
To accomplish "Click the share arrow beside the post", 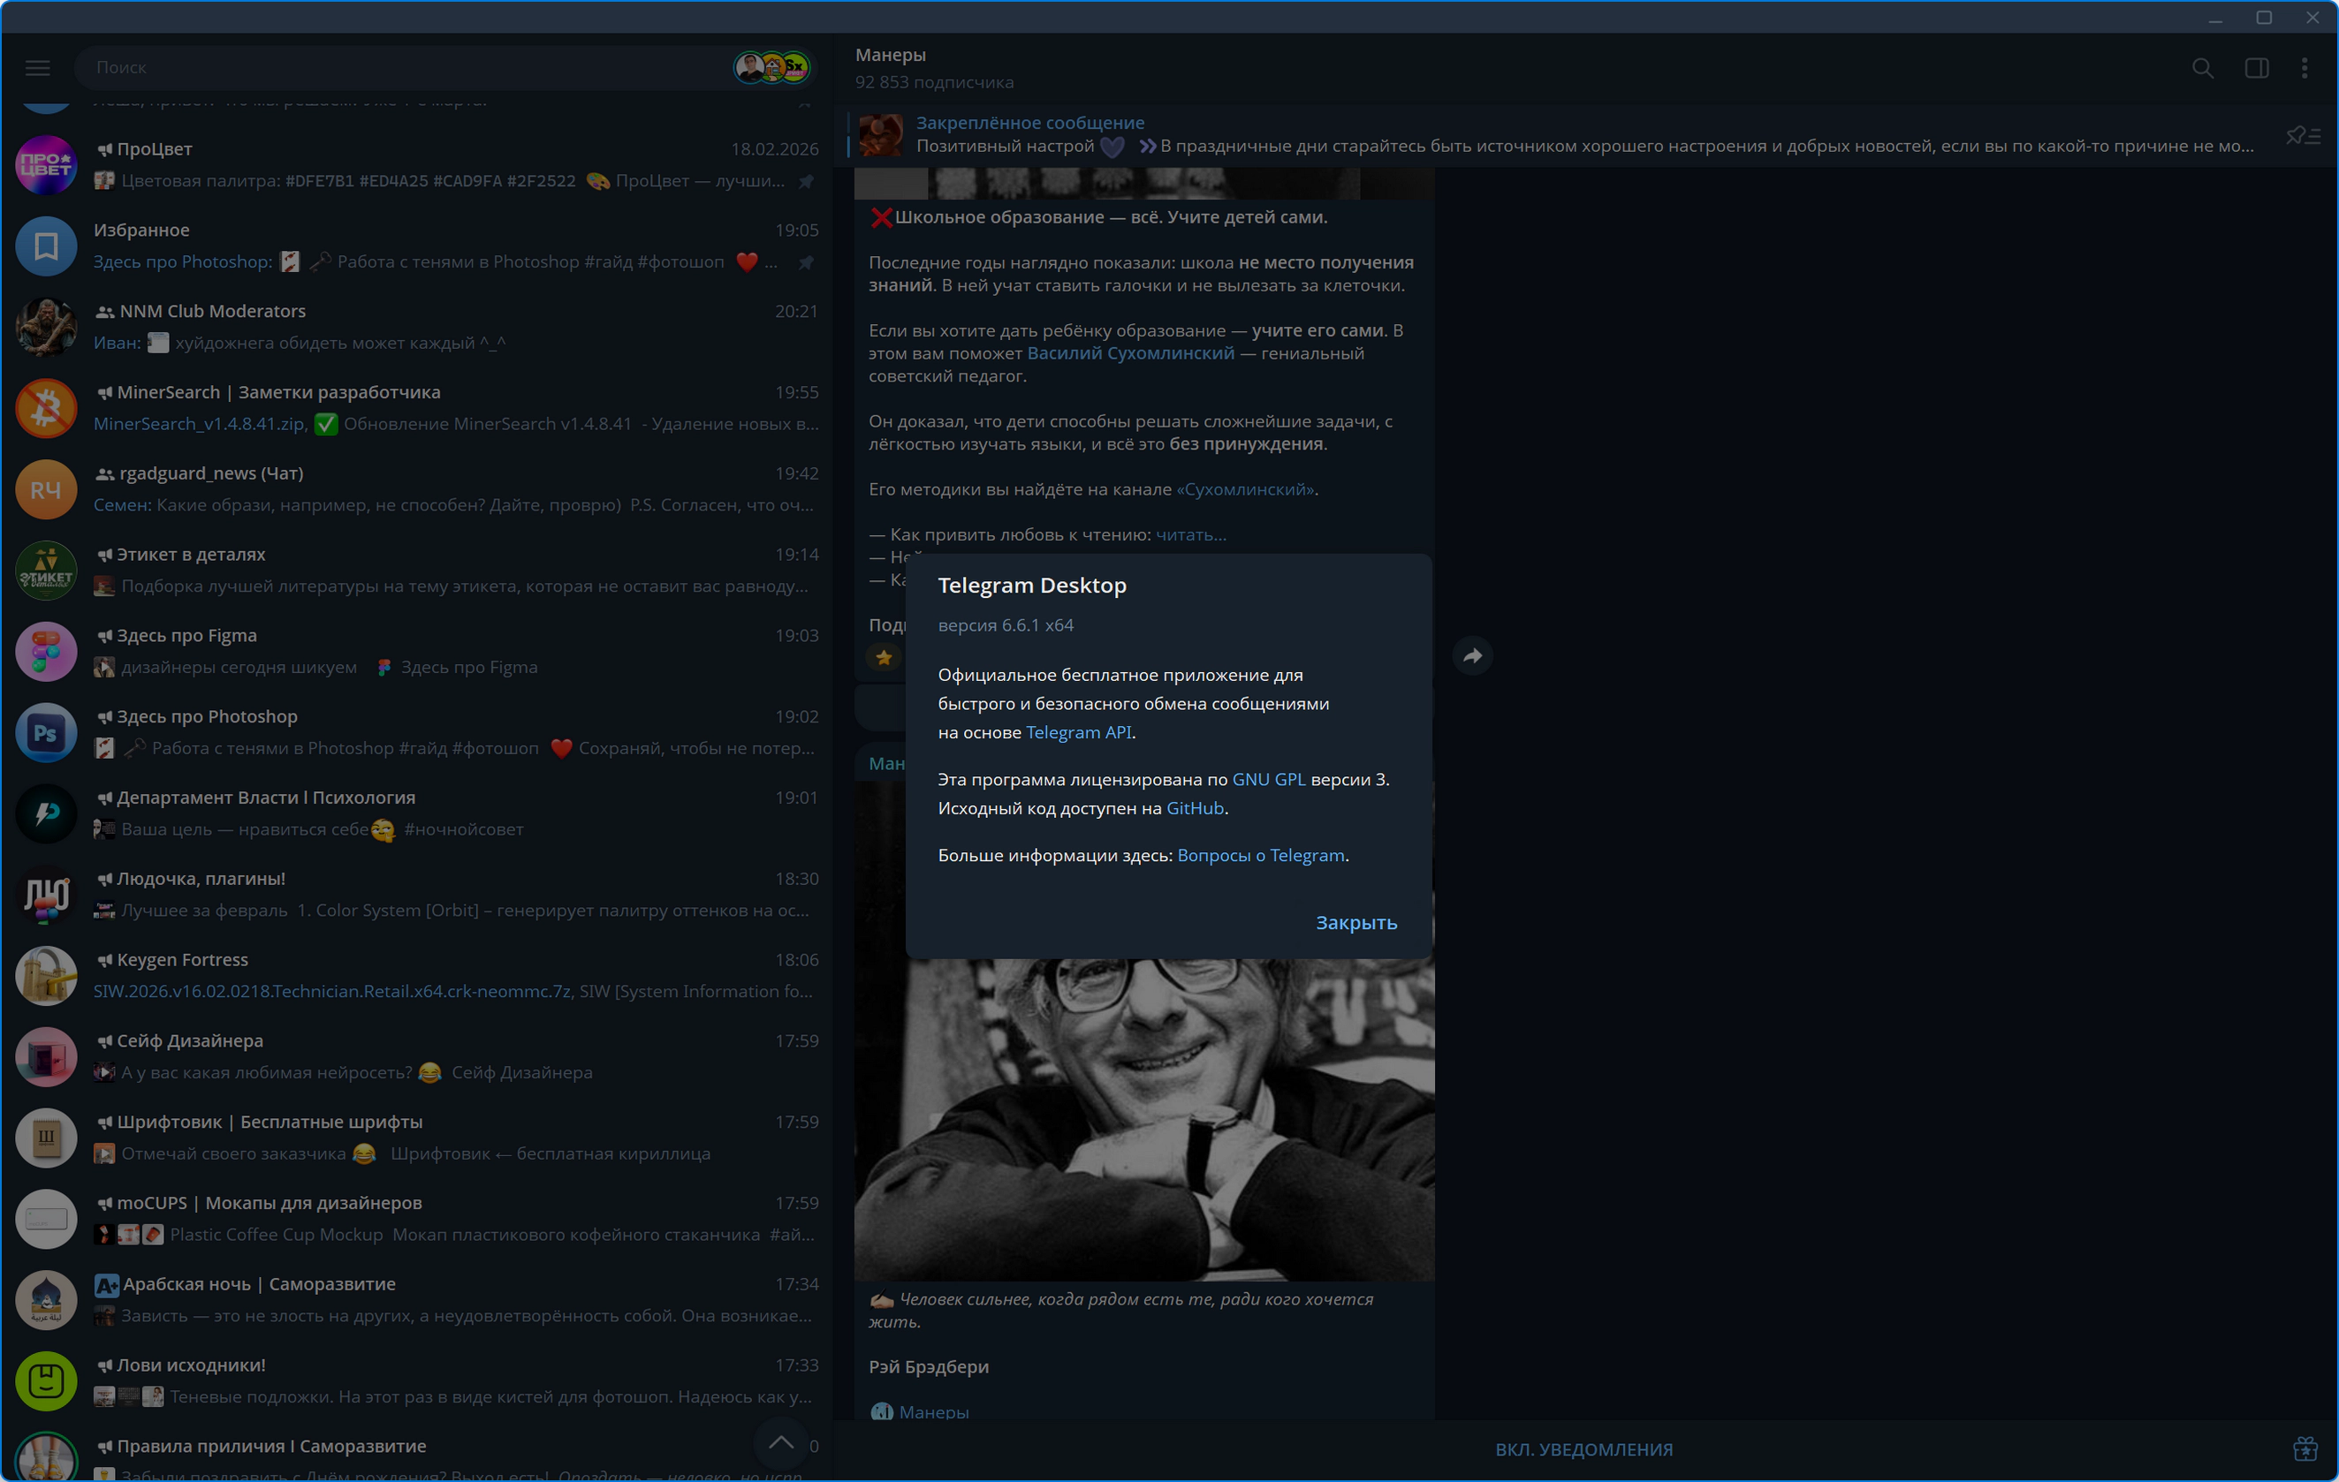I will tap(1472, 655).
